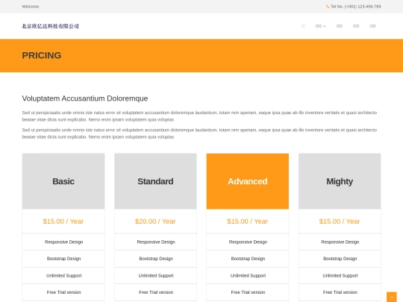403x302 pixels.
Task: Select the Mighty plan header
Action: click(340, 181)
